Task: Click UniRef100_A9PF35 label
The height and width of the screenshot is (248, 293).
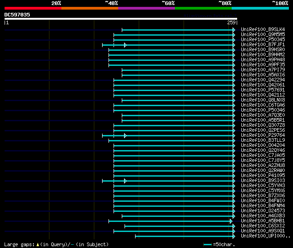Action: (263, 65)
